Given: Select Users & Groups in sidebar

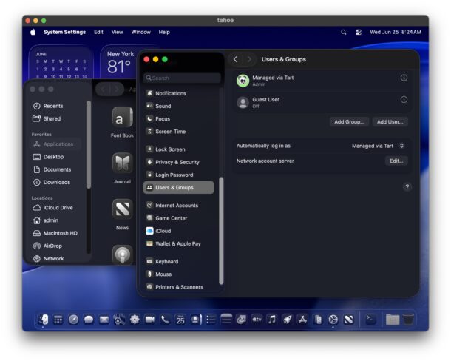Looking at the screenshot, I should pyautogui.click(x=179, y=187).
